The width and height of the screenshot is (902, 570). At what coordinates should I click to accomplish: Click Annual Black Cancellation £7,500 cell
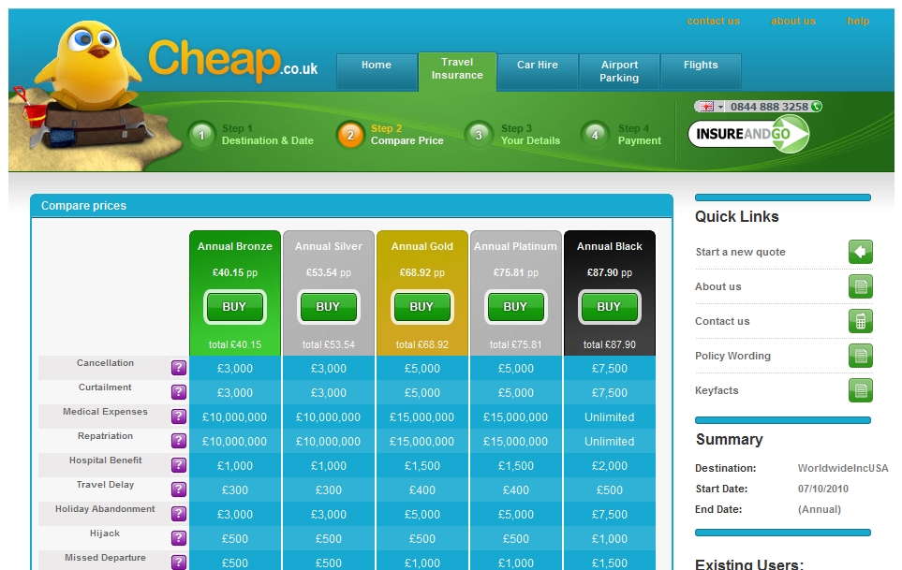609,369
